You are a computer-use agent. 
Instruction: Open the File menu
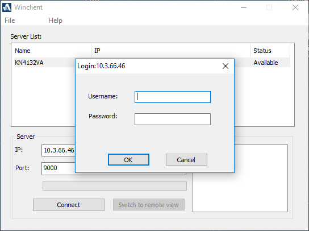pyautogui.click(x=10, y=20)
